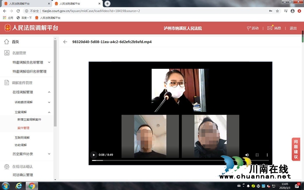Viewport: 304px width, 190px height.
Task: Mute the video volume speaker icon
Action: point(247,155)
